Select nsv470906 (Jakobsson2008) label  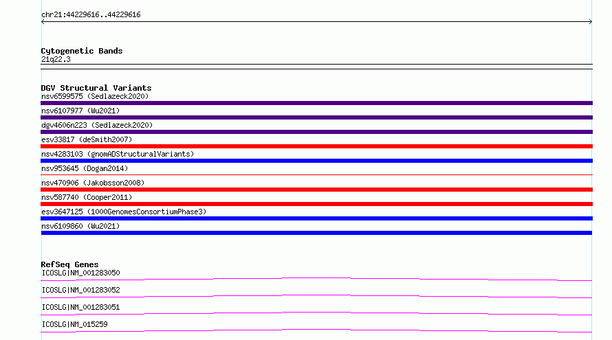tap(93, 183)
